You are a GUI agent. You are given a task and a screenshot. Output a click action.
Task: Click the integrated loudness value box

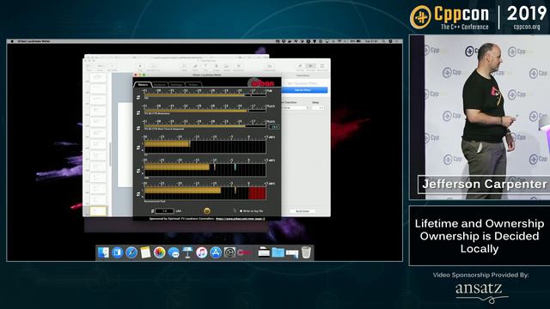pos(274,127)
